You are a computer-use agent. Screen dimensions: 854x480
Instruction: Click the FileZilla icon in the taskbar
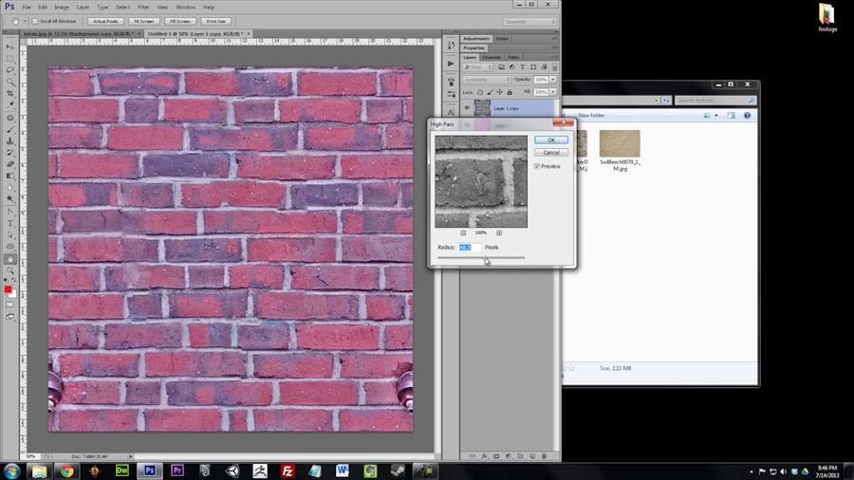pyautogui.click(x=288, y=470)
